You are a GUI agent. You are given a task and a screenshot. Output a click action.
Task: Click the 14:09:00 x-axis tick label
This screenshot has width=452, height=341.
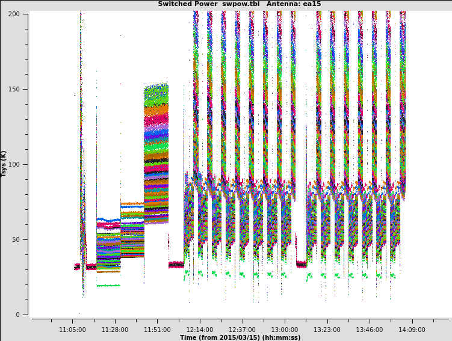pos(412,330)
